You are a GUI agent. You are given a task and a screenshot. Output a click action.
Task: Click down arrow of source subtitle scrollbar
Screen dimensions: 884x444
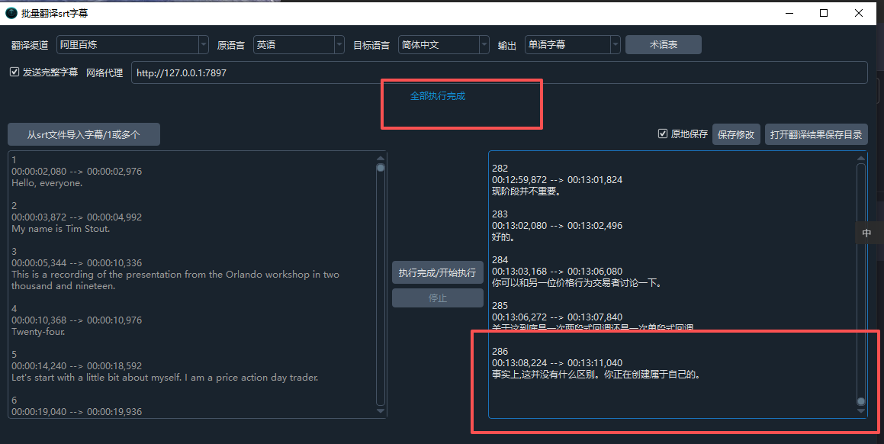pos(381,412)
